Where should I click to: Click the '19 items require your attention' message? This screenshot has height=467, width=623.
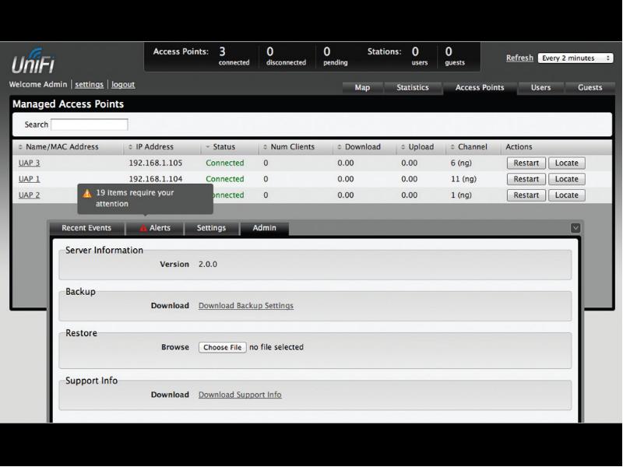pyautogui.click(x=135, y=198)
